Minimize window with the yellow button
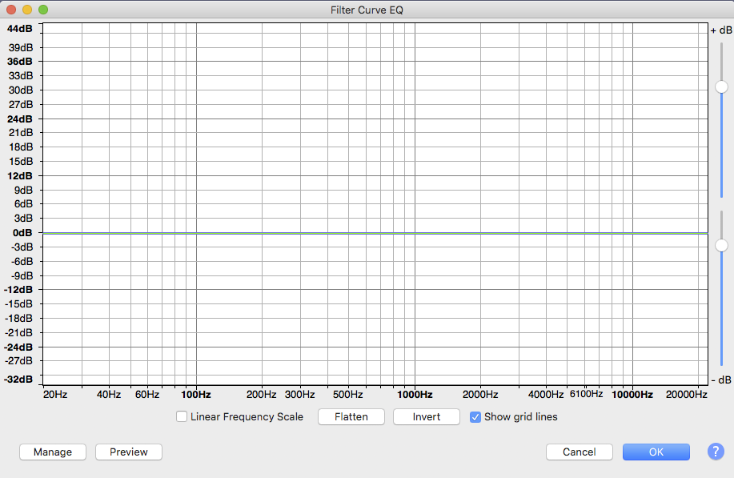This screenshot has width=734, height=478. [27, 10]
